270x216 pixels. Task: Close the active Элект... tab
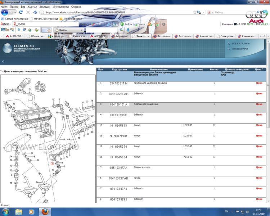[x=148, y=36]
